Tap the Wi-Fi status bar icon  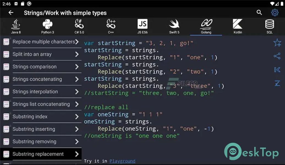(272, 4)
